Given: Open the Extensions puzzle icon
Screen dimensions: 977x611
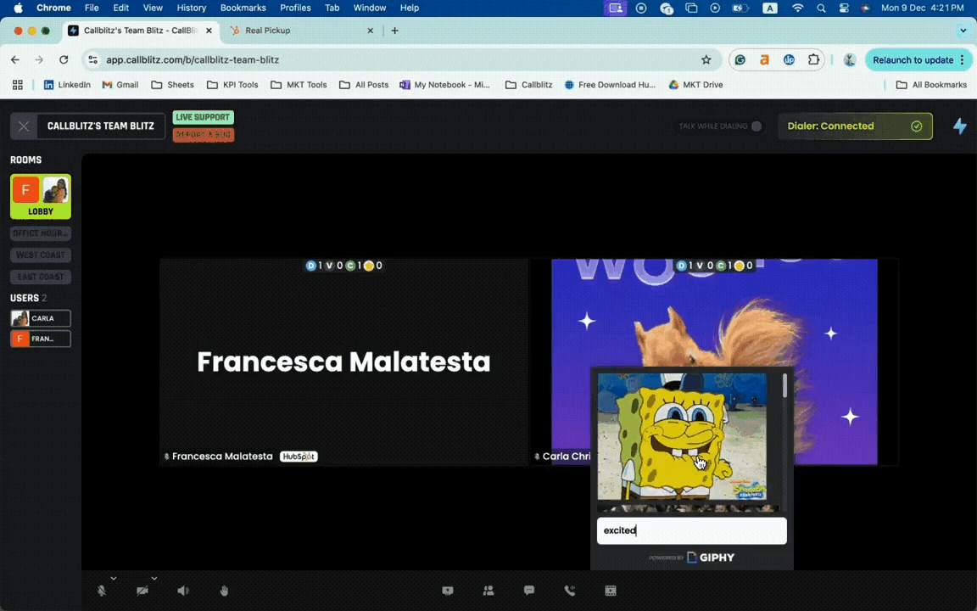Looking at the screenshot, I should [x=813, y=60].
